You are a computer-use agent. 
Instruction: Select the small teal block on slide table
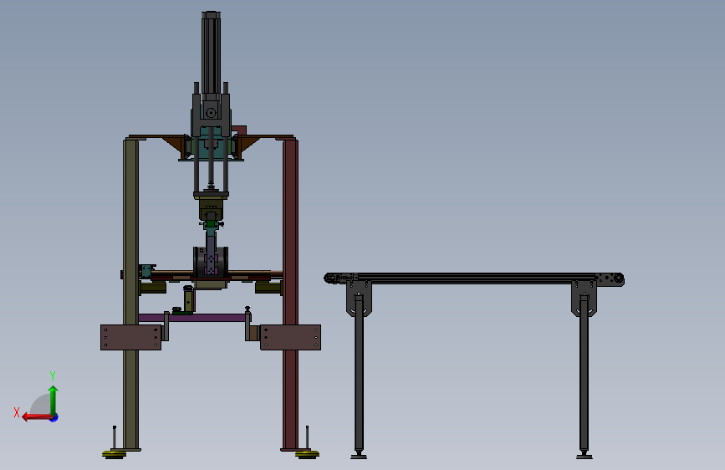click(146, 271)
